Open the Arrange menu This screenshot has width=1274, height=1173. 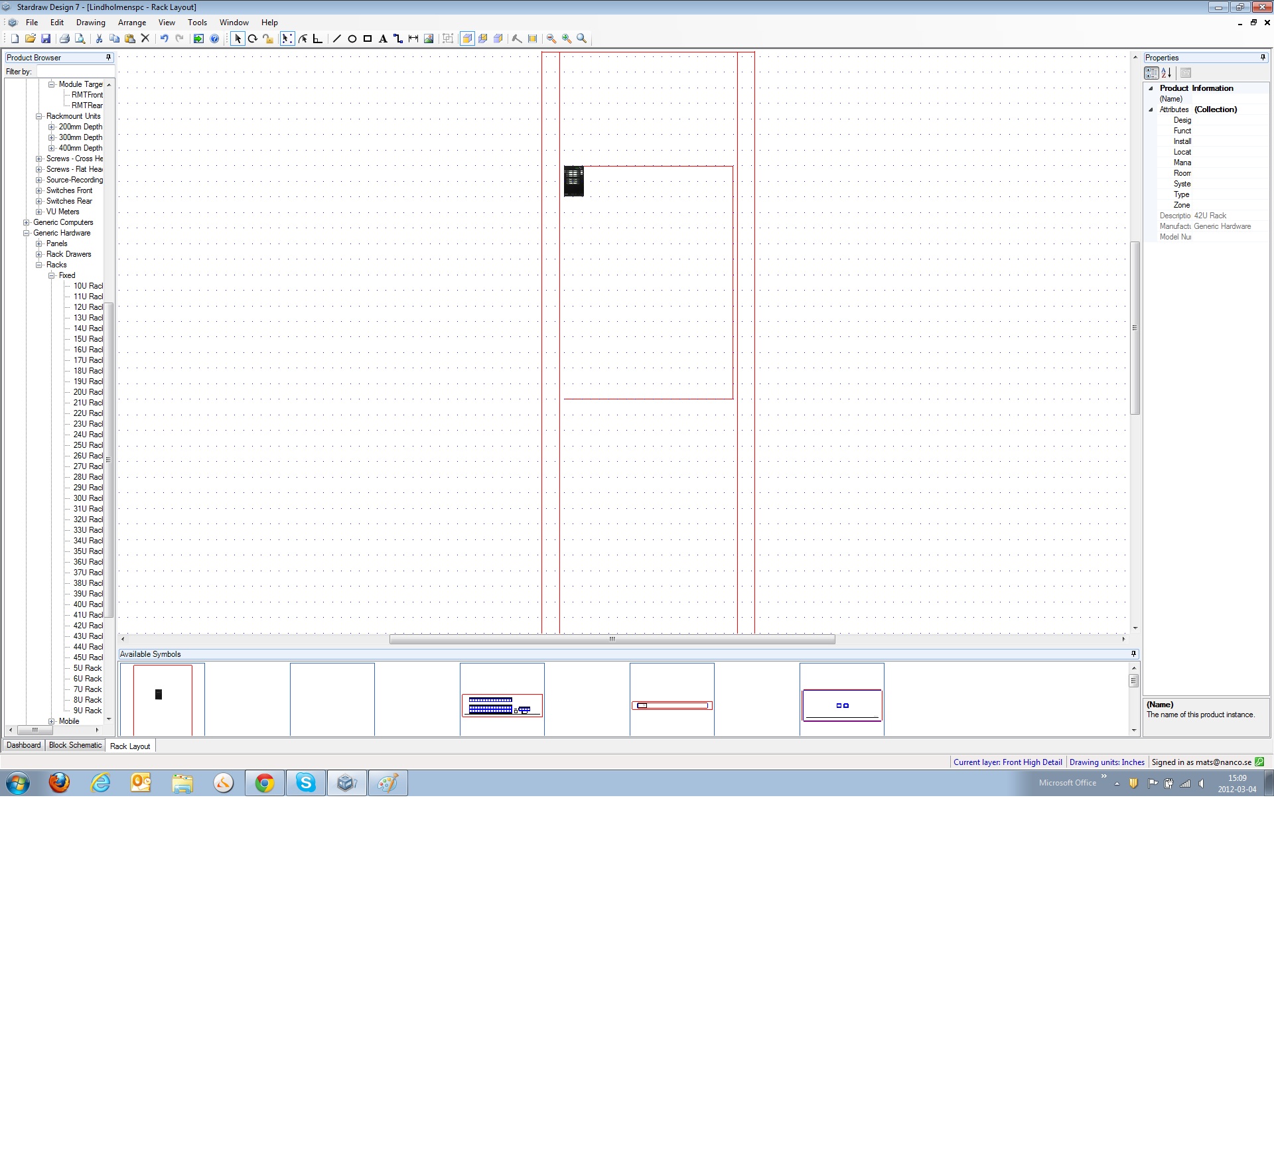point(131,23)
